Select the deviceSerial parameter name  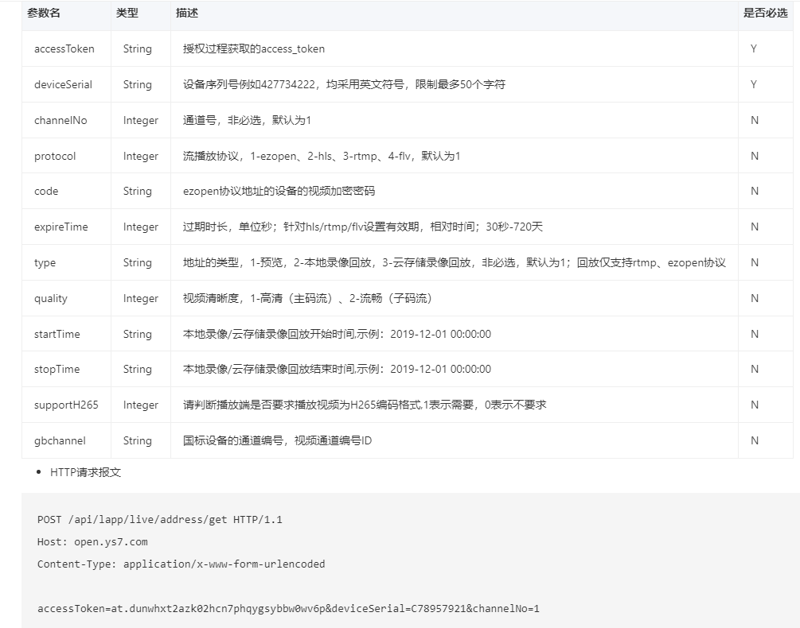63,84
